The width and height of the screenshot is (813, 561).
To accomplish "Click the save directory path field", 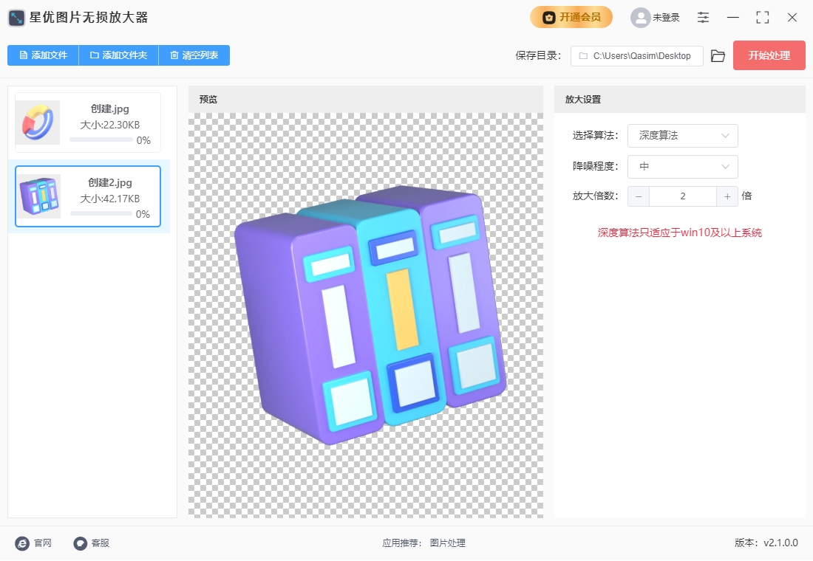I will coord(636,56).
